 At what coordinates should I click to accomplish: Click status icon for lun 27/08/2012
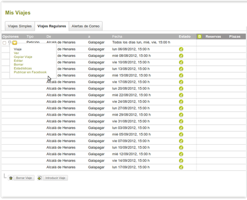[x=181, y=108]
